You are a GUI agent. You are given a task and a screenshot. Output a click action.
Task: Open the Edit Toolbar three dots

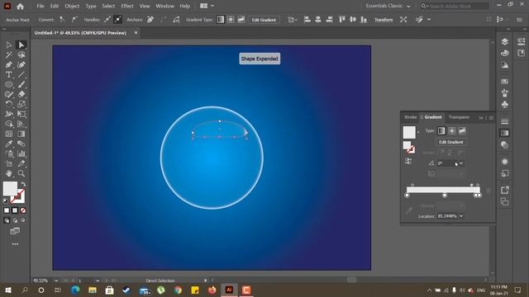[15, 244]
